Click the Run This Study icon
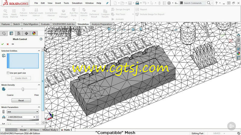Image resolution: width=241 pixels, height=135 pixels. (74, 12)
